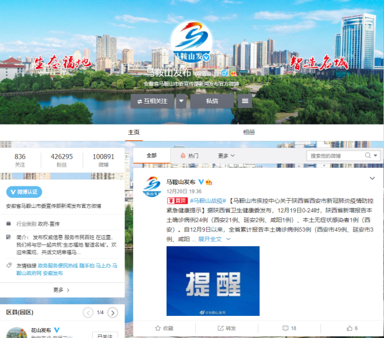The height and width of the screenshot is (338, 384).
Task: Open the post options chevron
Action: point(372,179)
